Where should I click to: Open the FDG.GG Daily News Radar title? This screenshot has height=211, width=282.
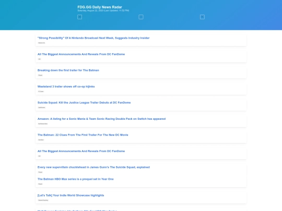point(100,7)
